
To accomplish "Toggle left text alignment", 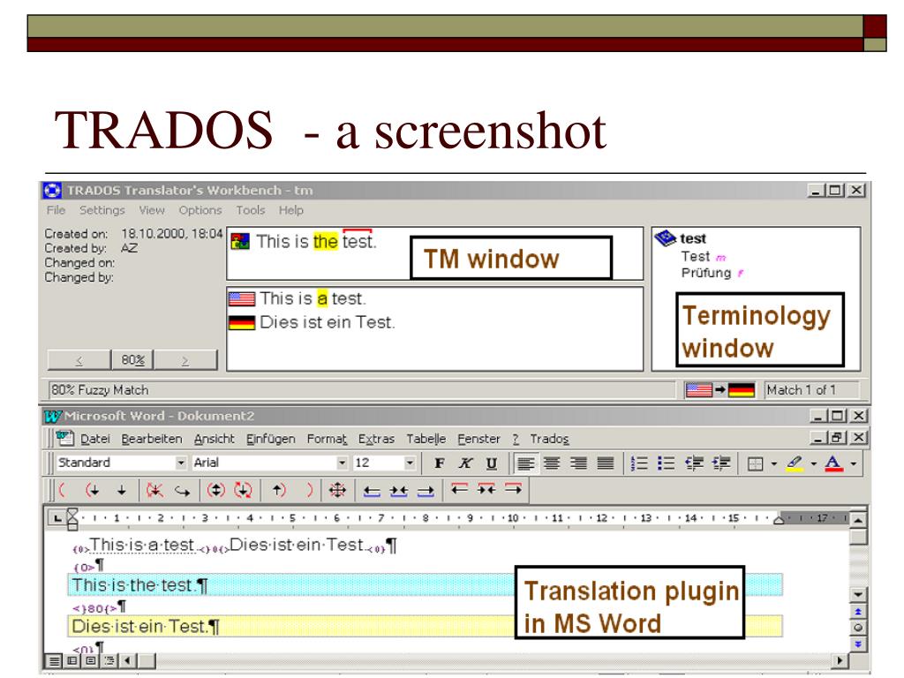I will pyautogui.click(x=526, y=463).
